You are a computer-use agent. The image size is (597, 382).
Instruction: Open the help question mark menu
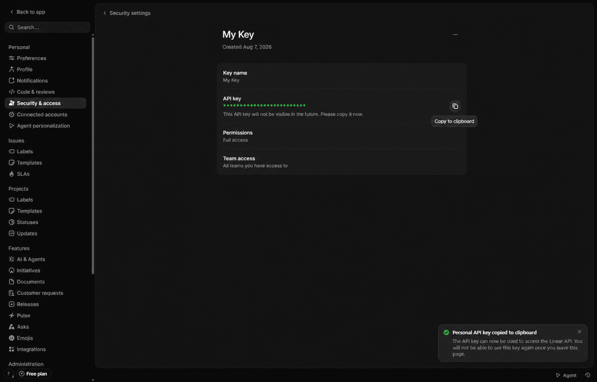pos(8,374)
